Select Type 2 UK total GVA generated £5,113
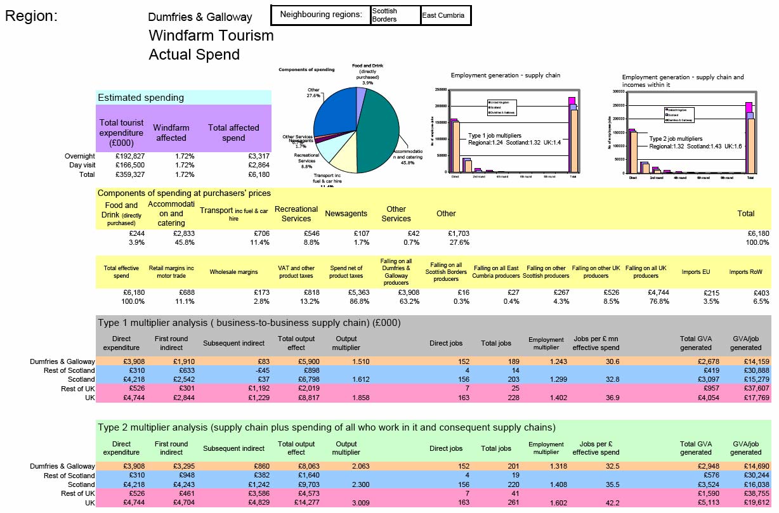 pyautogui.click(x=709, y=503)
